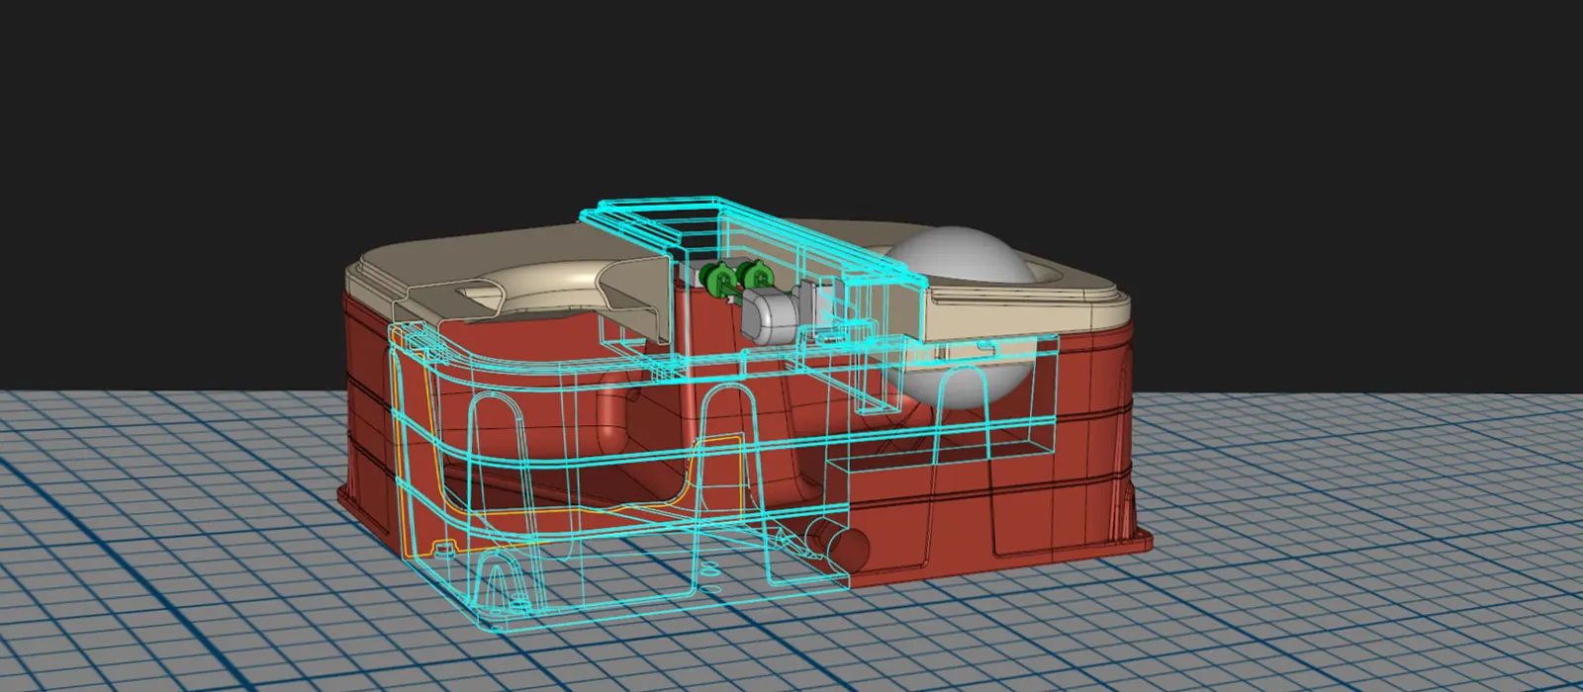1583x692 pixels.
Task: Click the left green clip component
Action: pos(717,281)
